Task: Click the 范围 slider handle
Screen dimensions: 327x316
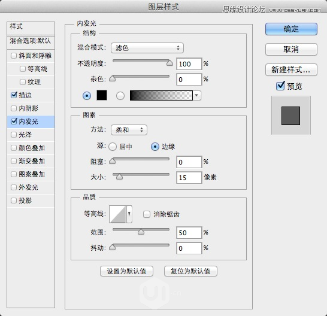Action: [141, 232]
